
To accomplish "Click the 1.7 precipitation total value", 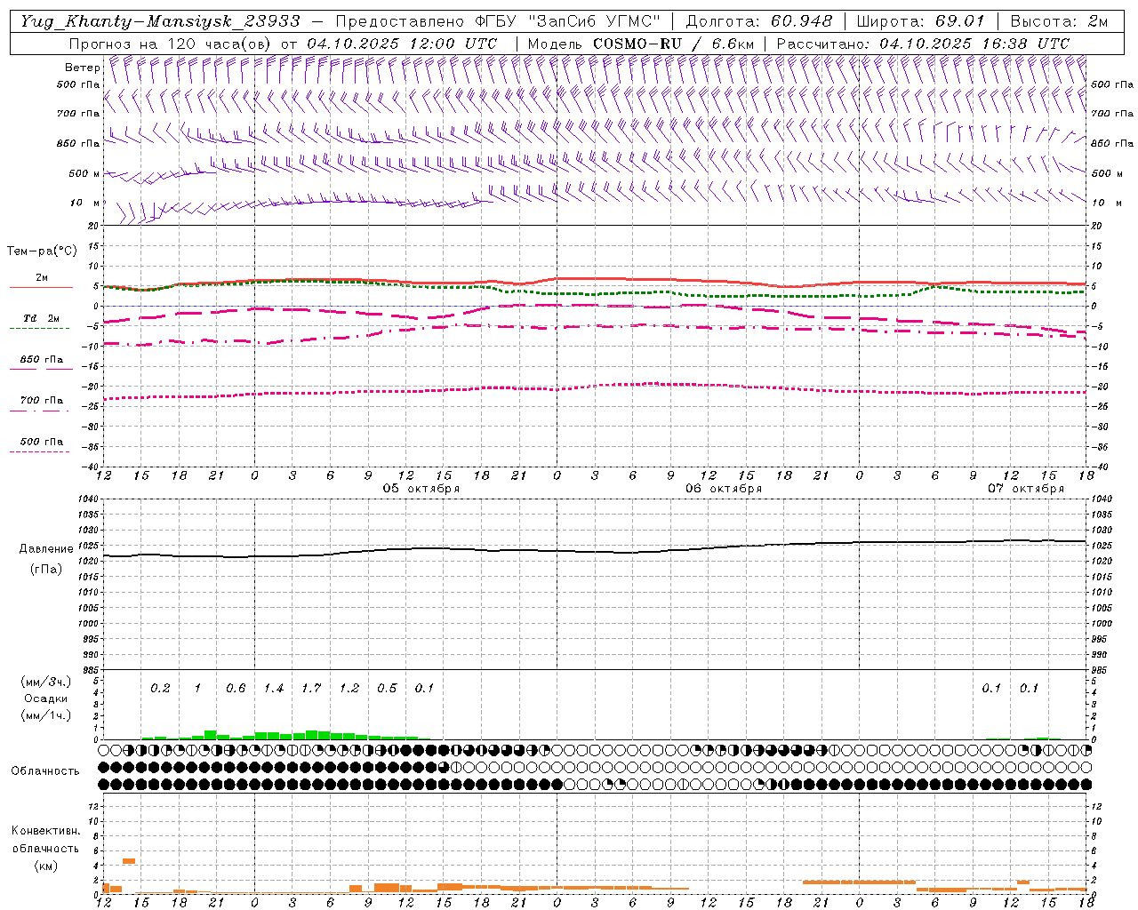I will tap(311, 689).
